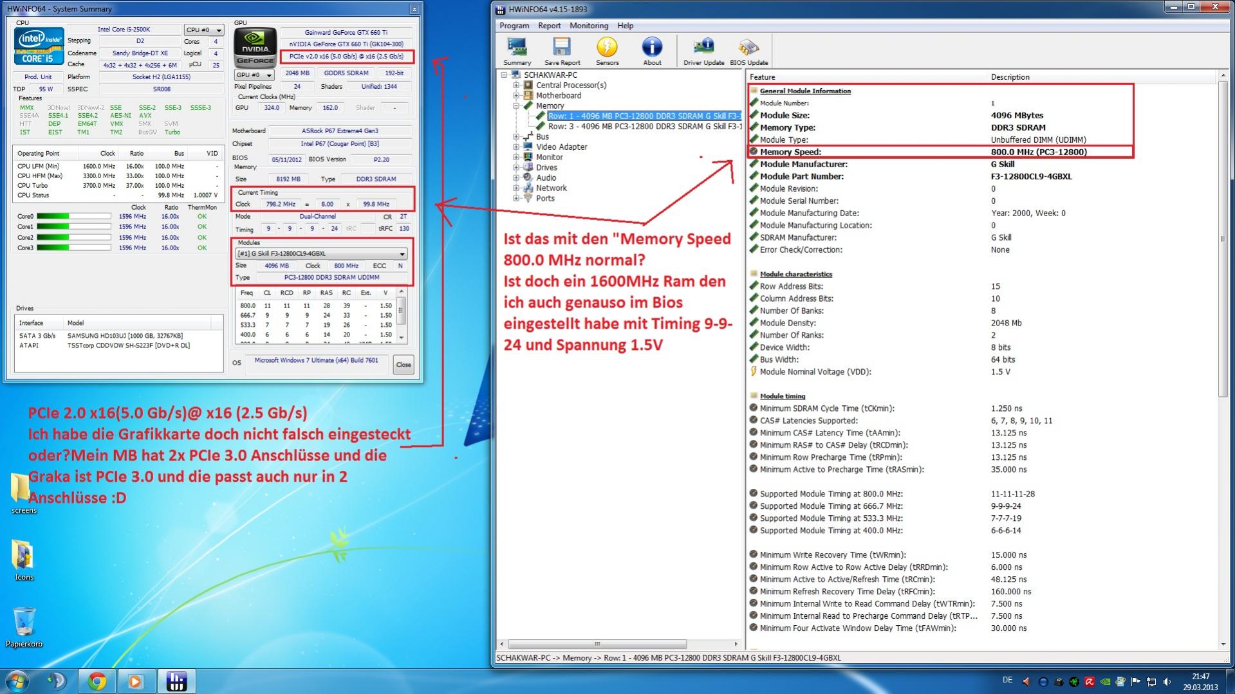
Task: Select Row: 3 memory module entry
Action: (644, 126)
